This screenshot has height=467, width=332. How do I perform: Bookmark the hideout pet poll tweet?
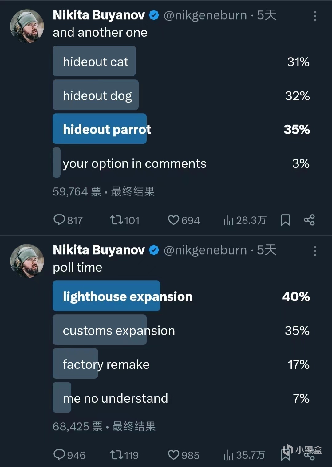click(286, 220)
